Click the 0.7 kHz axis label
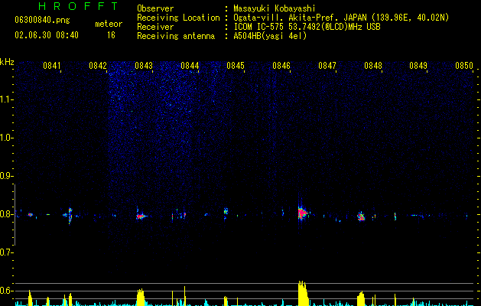 pos(6,252)
